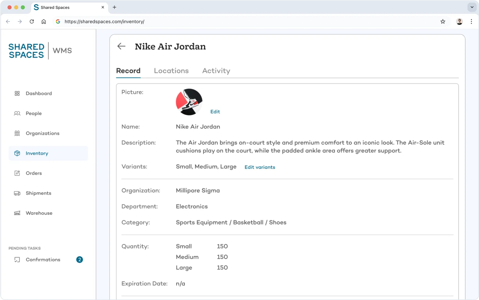
Task: Click the Millipore Sigma organization value
Action: coord(198,191)
